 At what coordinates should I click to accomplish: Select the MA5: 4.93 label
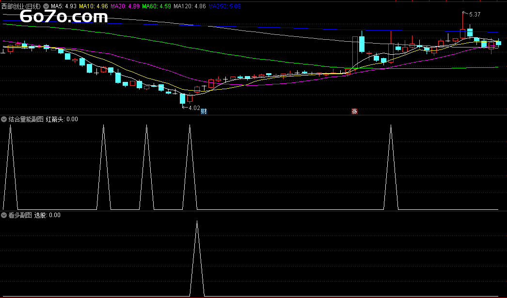click(63, 6)
